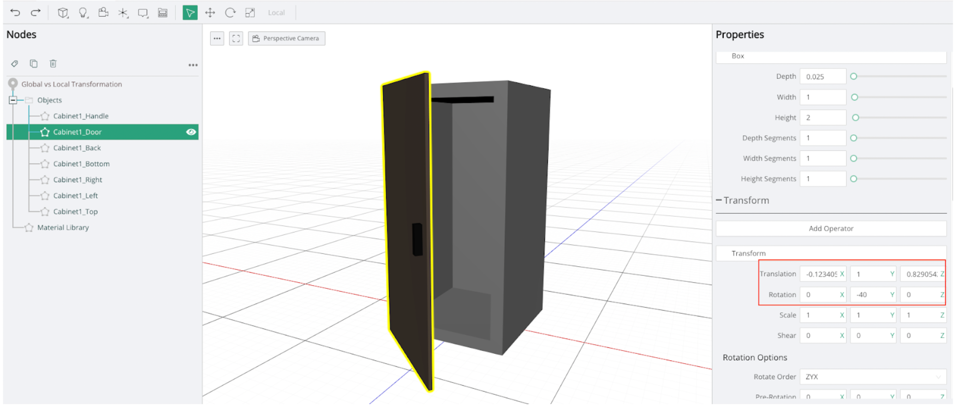This screenshot has width=955, height=406.
Task: Toggle Local transformation mode
Action: click(x=276, y=13)
